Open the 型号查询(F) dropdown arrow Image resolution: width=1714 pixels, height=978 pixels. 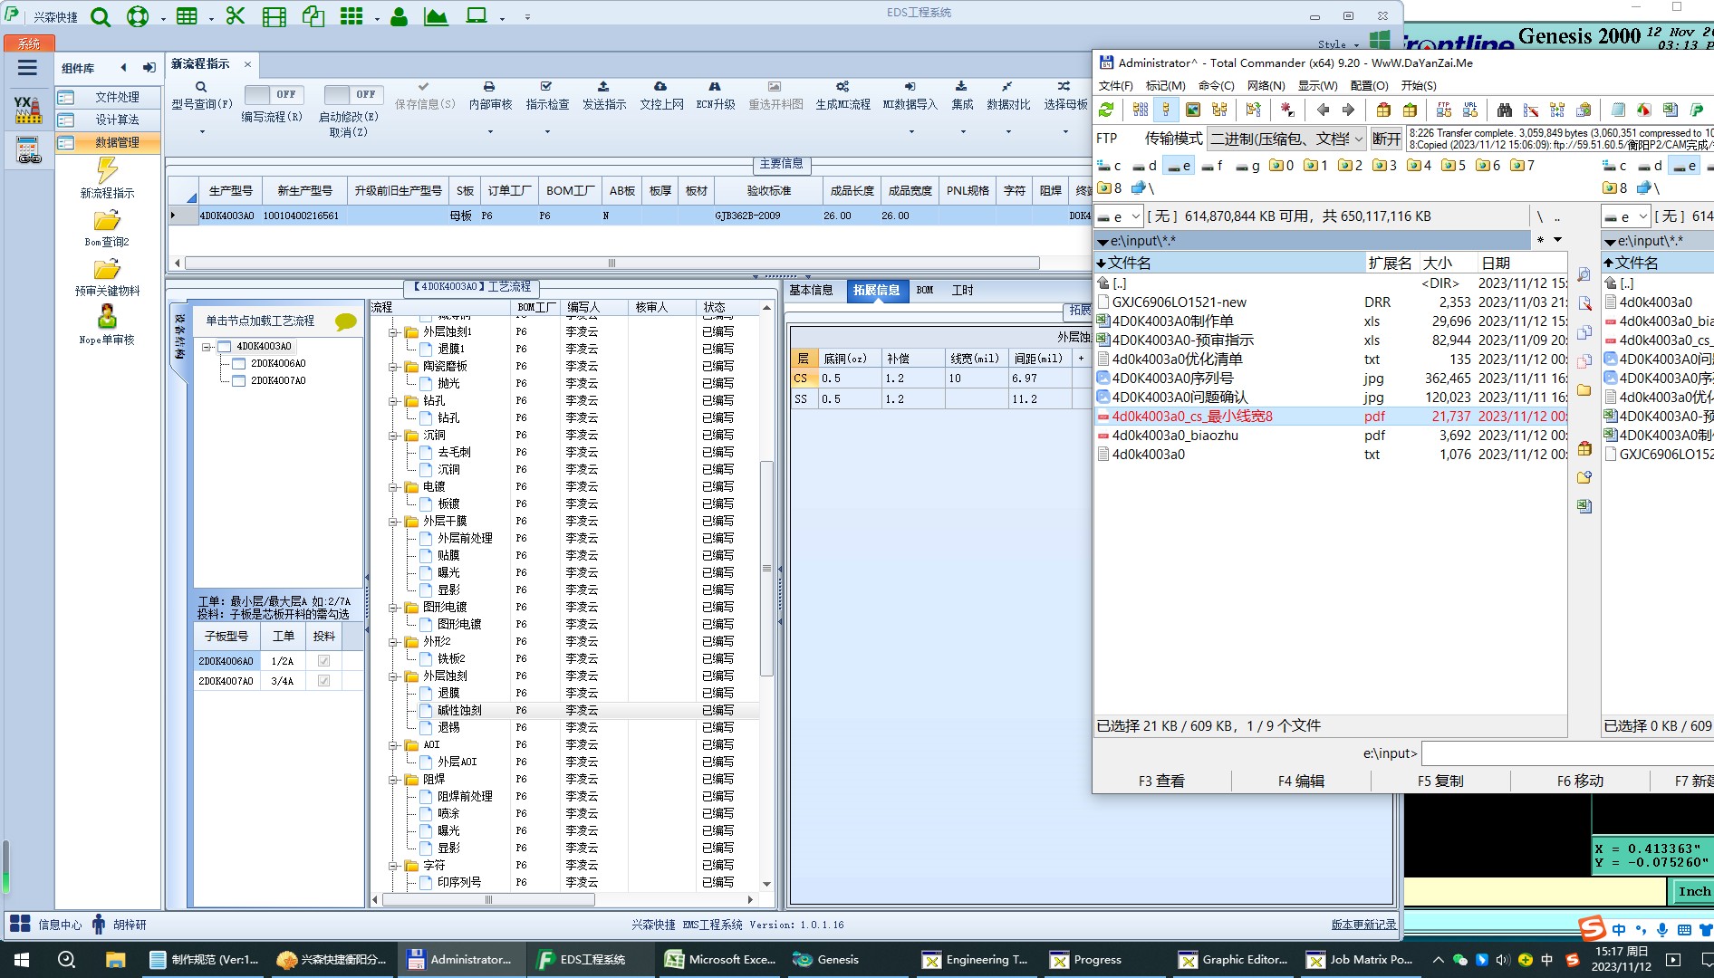point(202,132)
